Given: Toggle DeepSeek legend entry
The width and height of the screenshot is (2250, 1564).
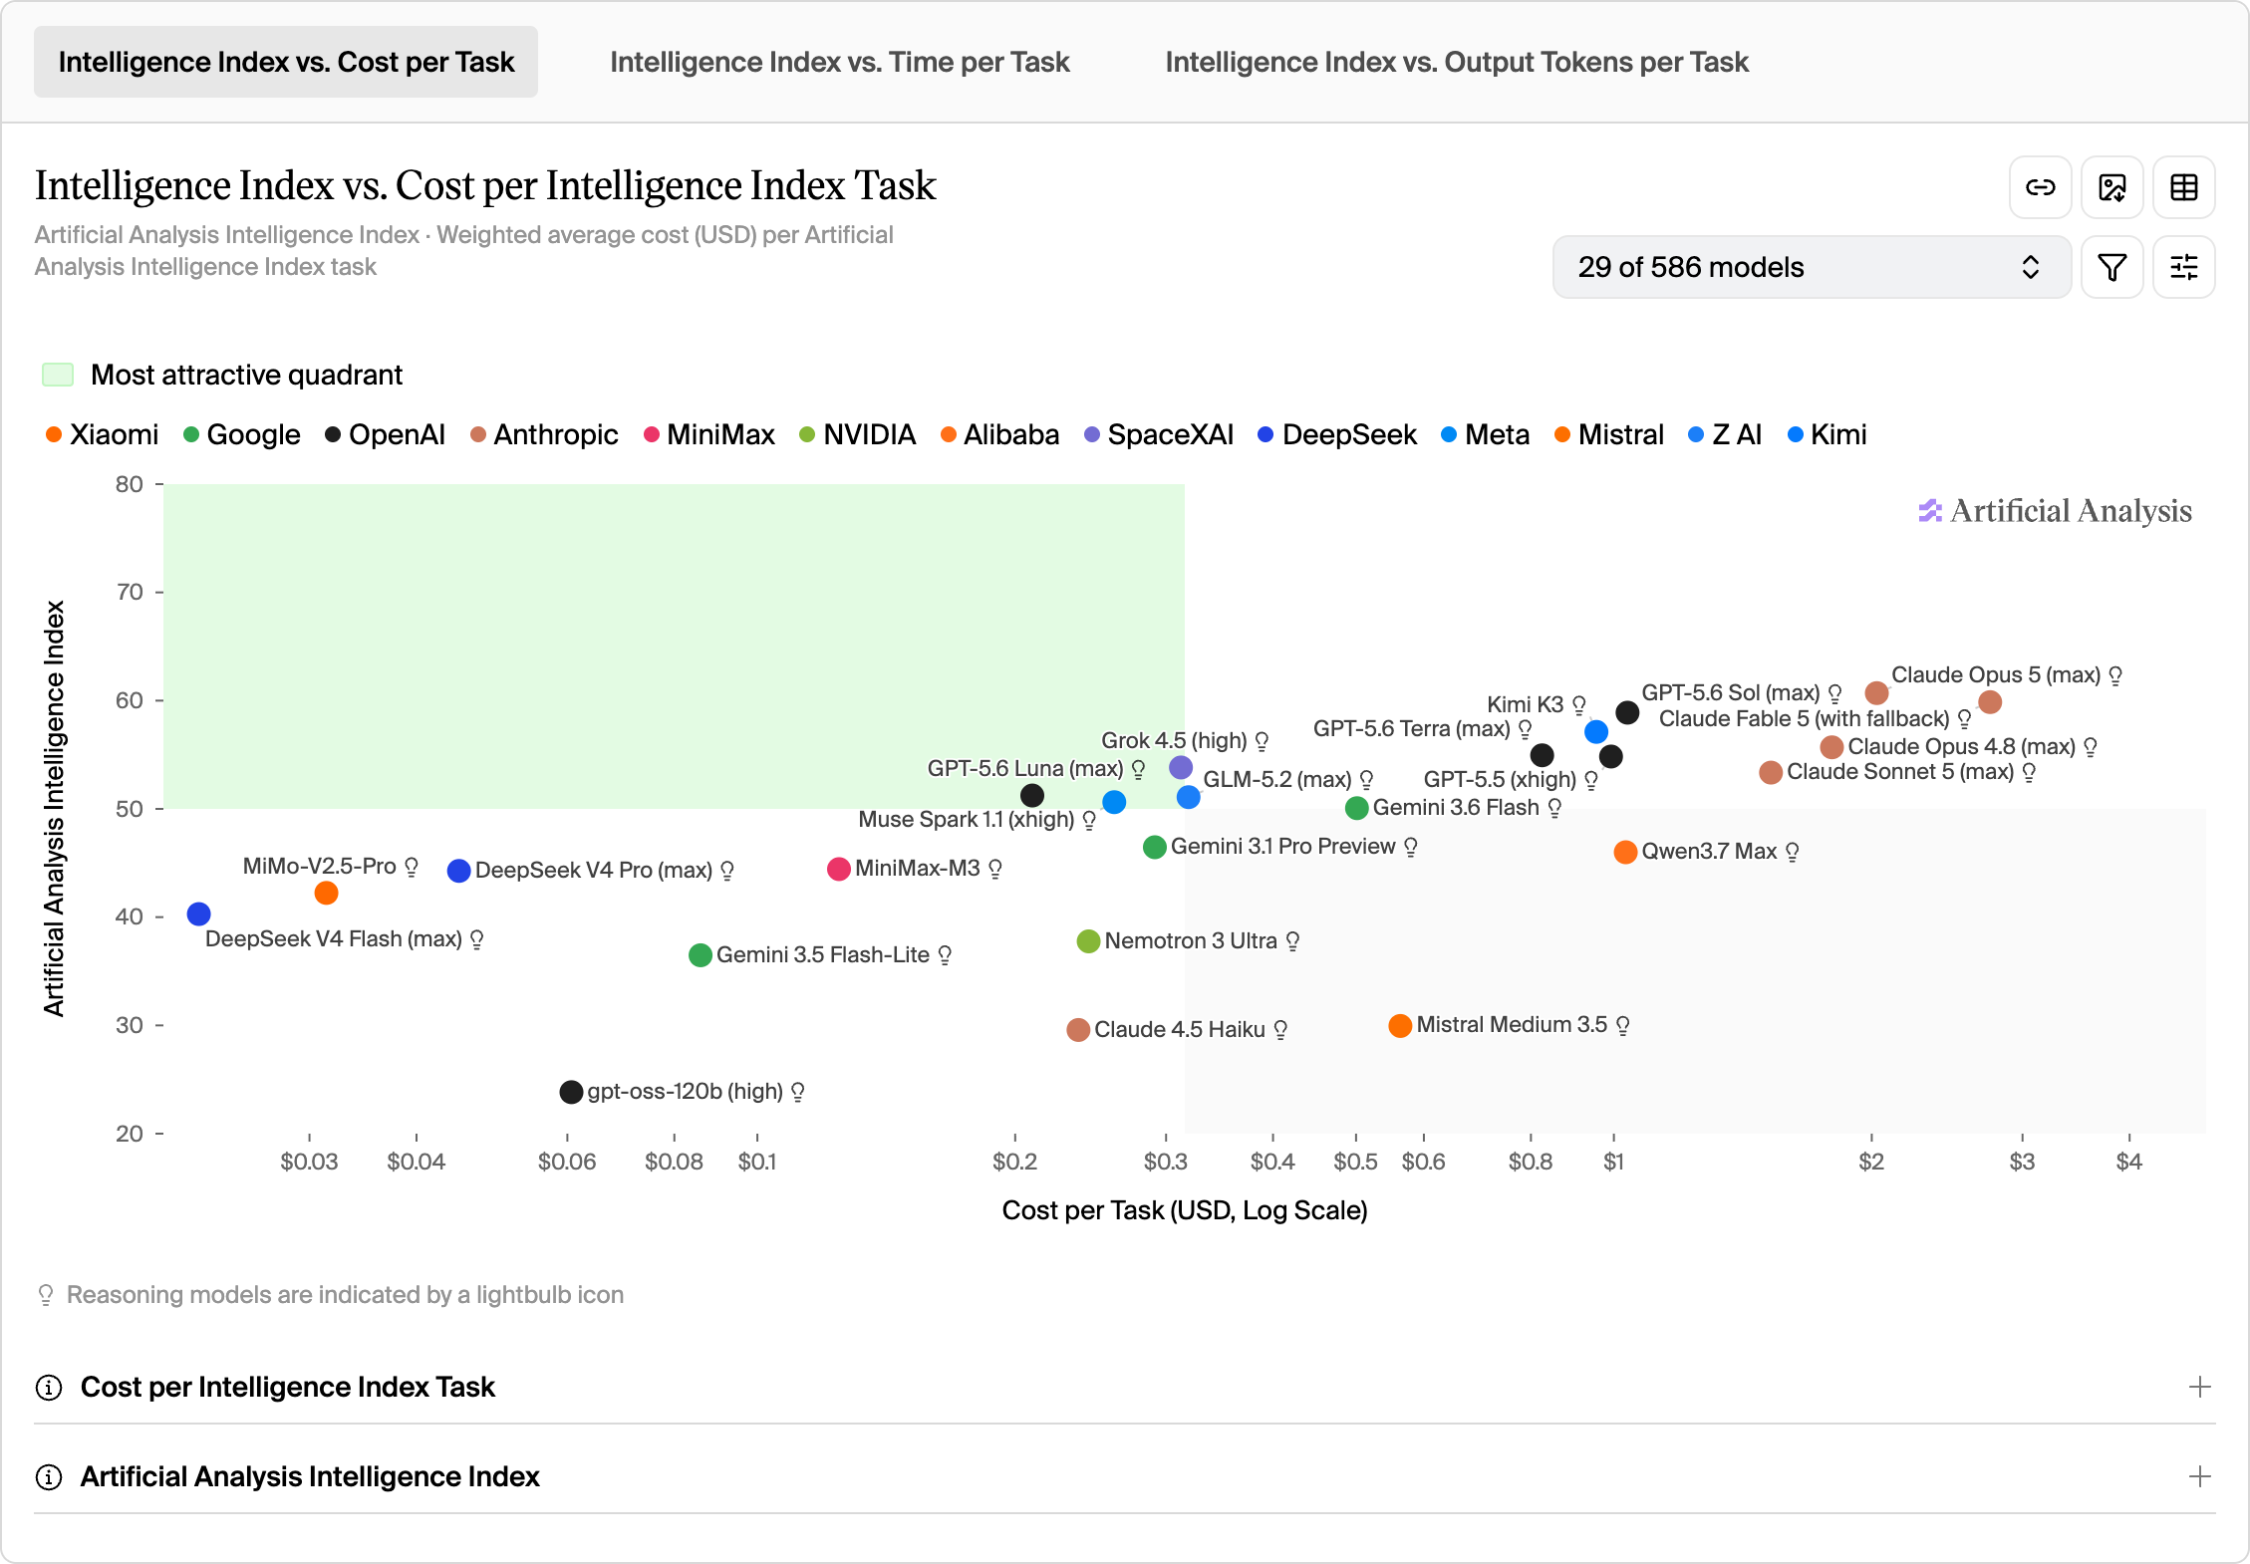Looking at the screenshot, I should (1337, 434).
